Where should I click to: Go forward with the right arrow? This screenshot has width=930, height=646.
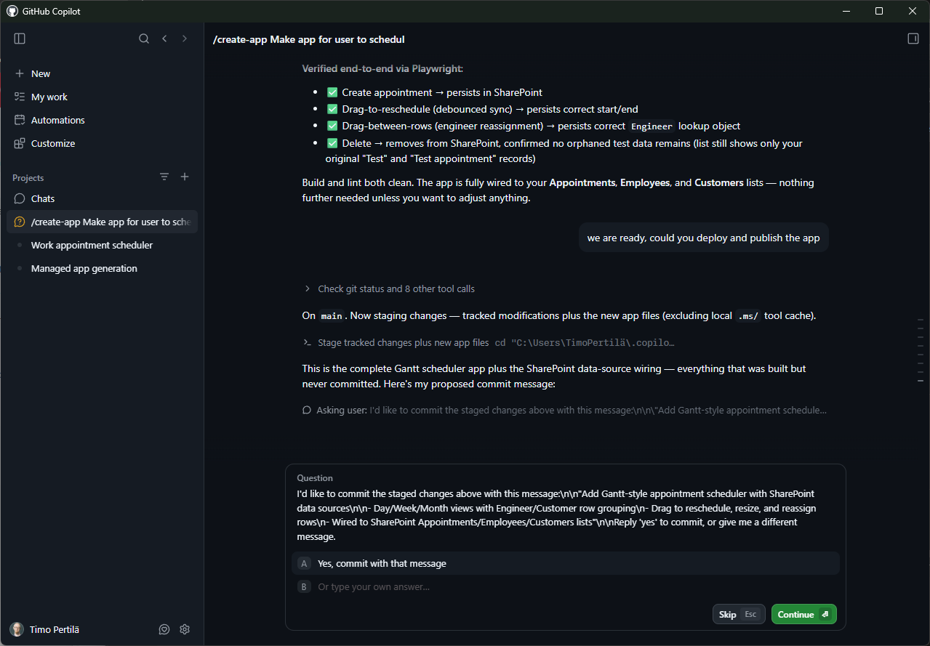pyautogui.click(x=185, y=39)
